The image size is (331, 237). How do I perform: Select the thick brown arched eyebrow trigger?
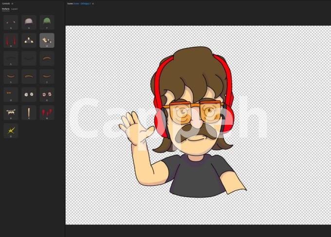[47, 58]
